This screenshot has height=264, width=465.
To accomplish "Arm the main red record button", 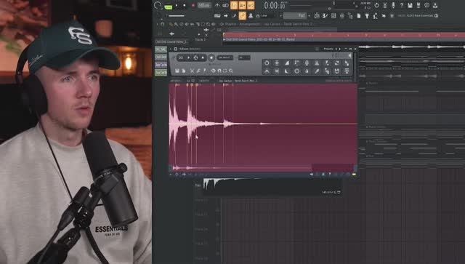I will (193, 5).
